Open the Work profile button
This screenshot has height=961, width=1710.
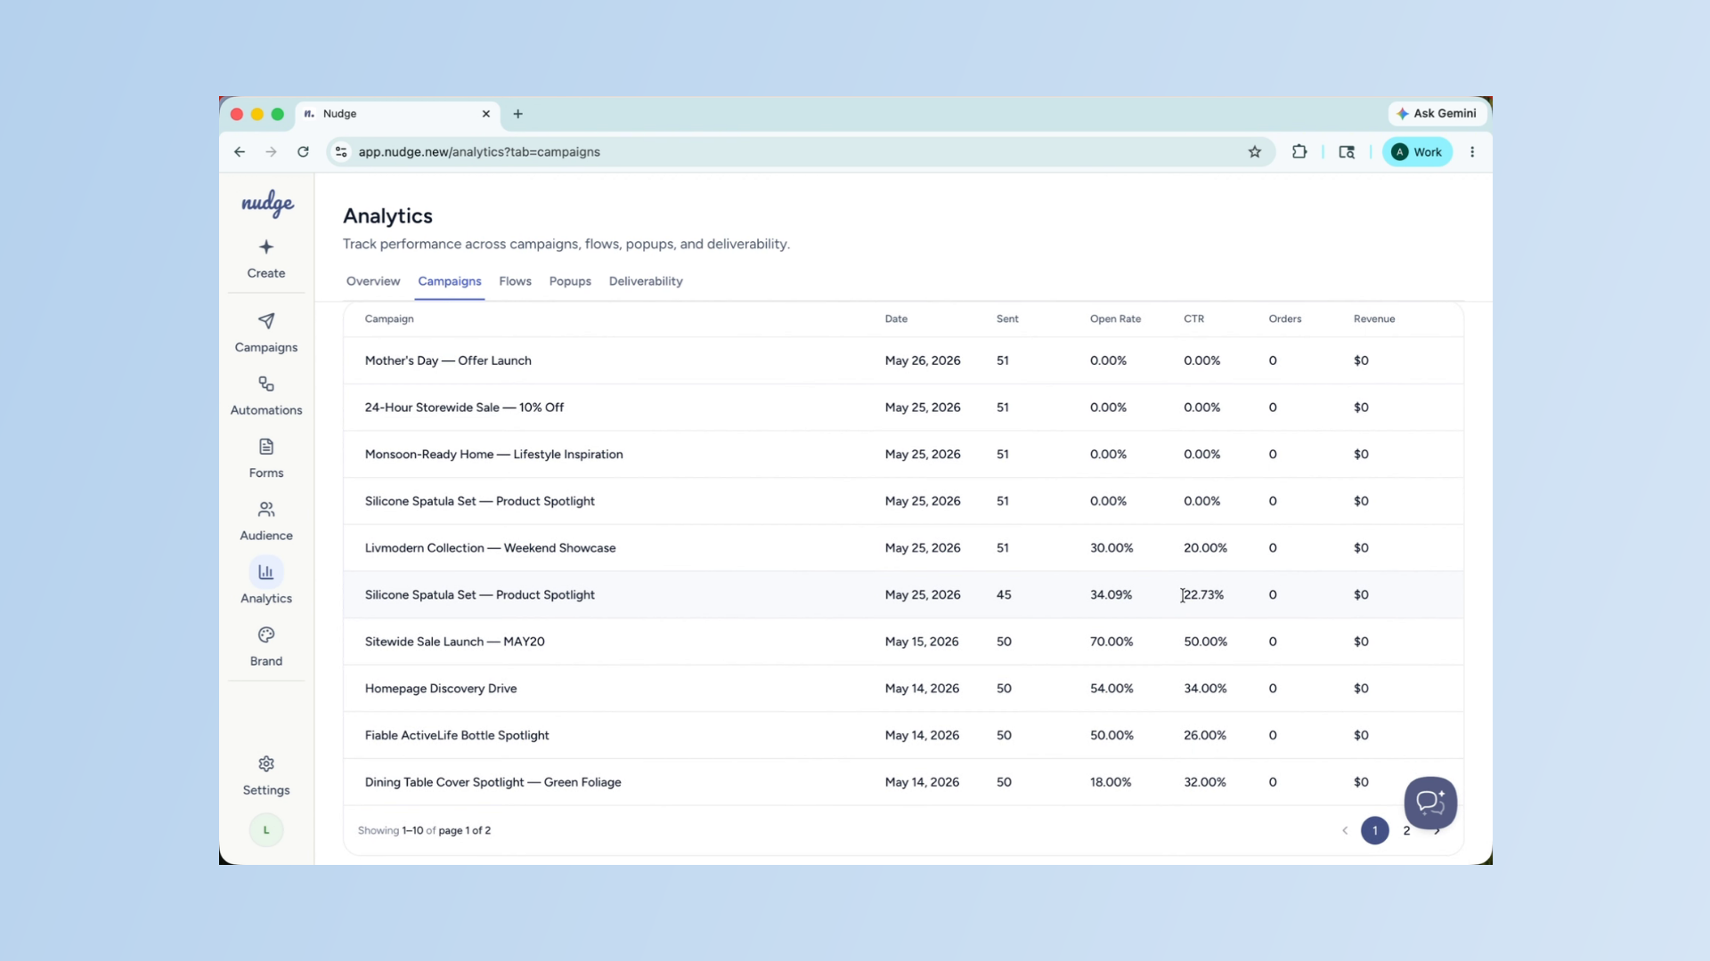1417,152
